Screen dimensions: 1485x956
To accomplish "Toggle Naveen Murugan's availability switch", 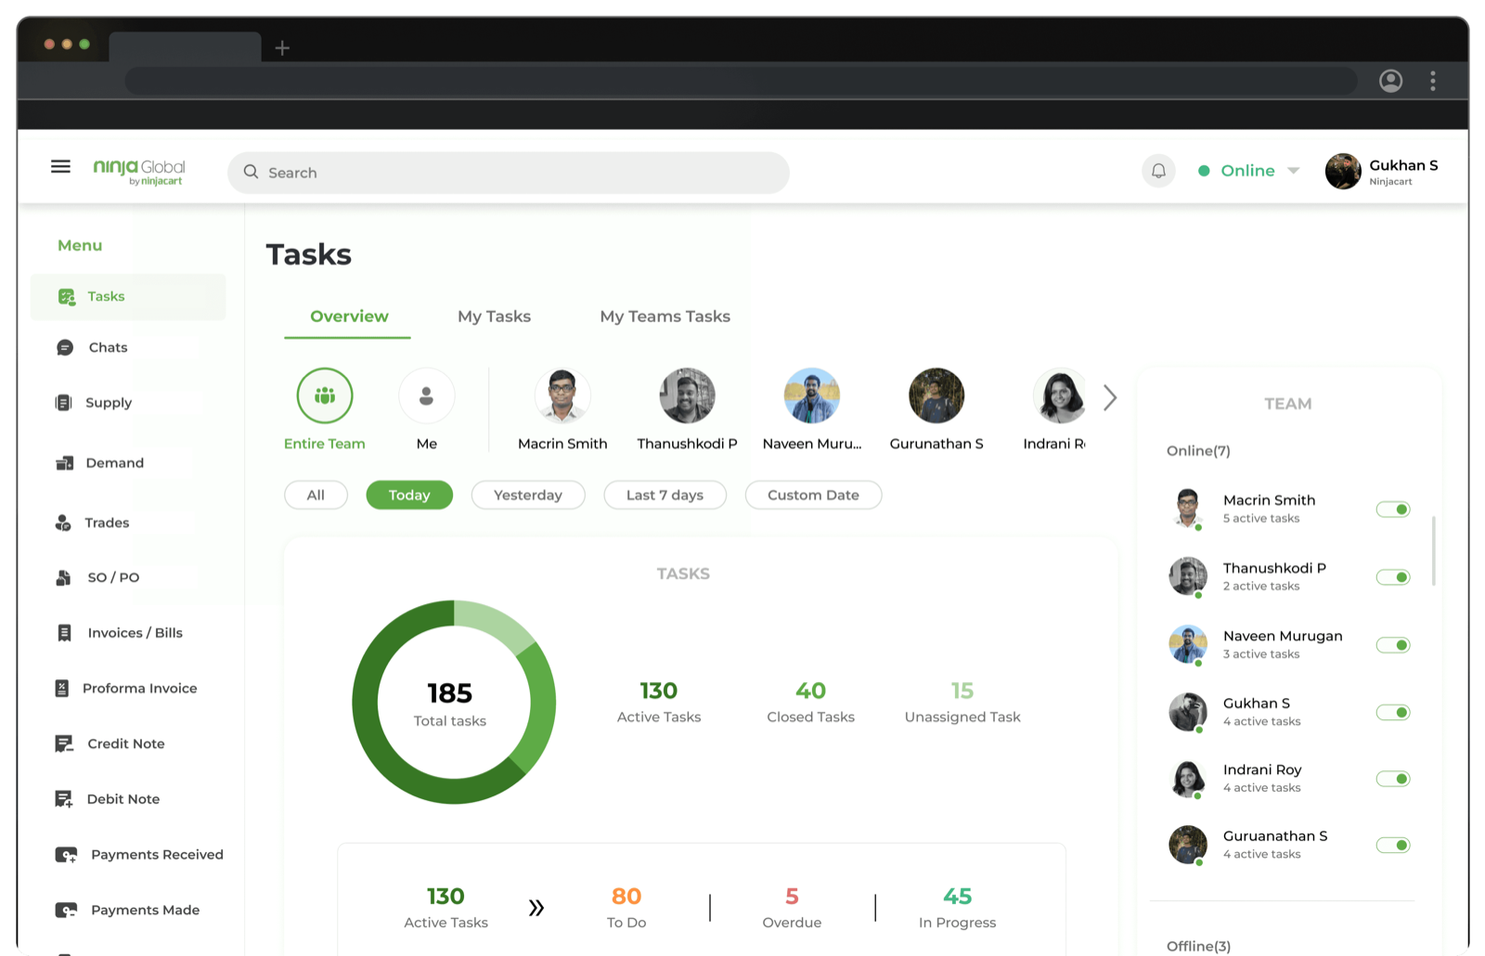I will tap(1393, 645).
